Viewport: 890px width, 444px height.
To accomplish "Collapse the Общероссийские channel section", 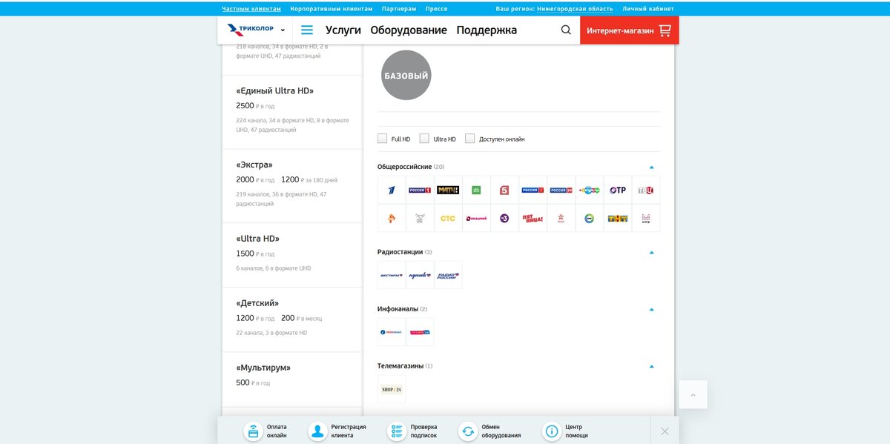I will [652, 168].
